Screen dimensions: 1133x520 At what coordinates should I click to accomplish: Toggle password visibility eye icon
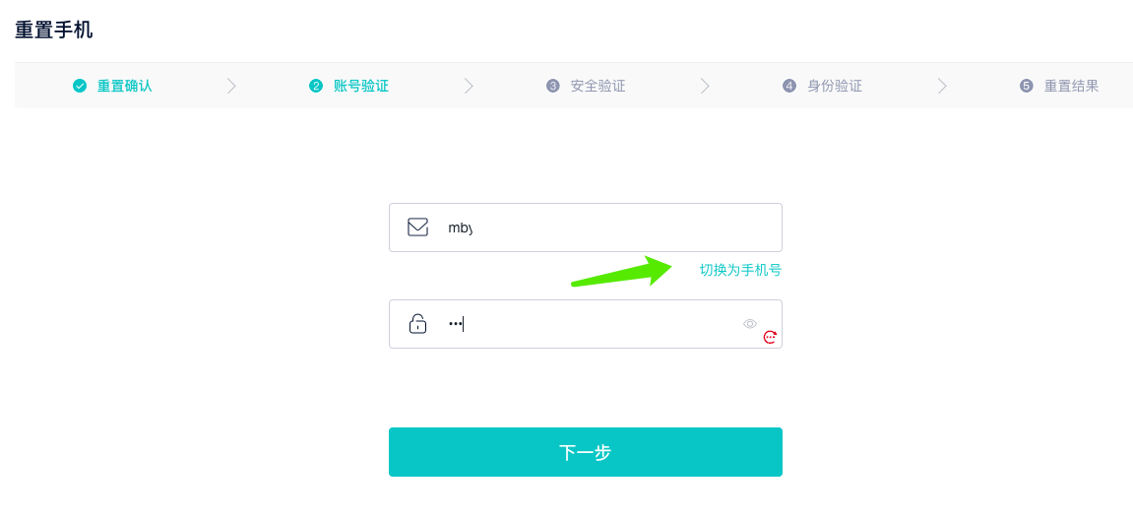[x=750, y=323]
